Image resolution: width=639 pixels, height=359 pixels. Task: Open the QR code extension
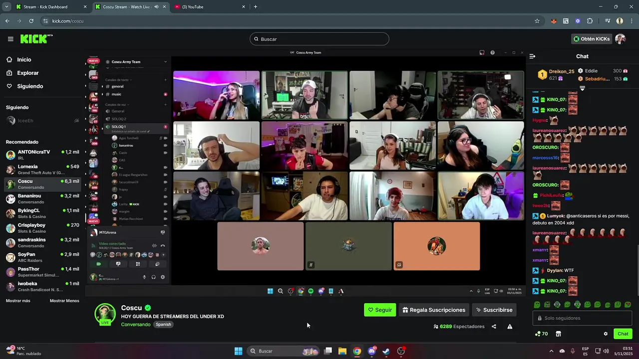tap(566, 21)
